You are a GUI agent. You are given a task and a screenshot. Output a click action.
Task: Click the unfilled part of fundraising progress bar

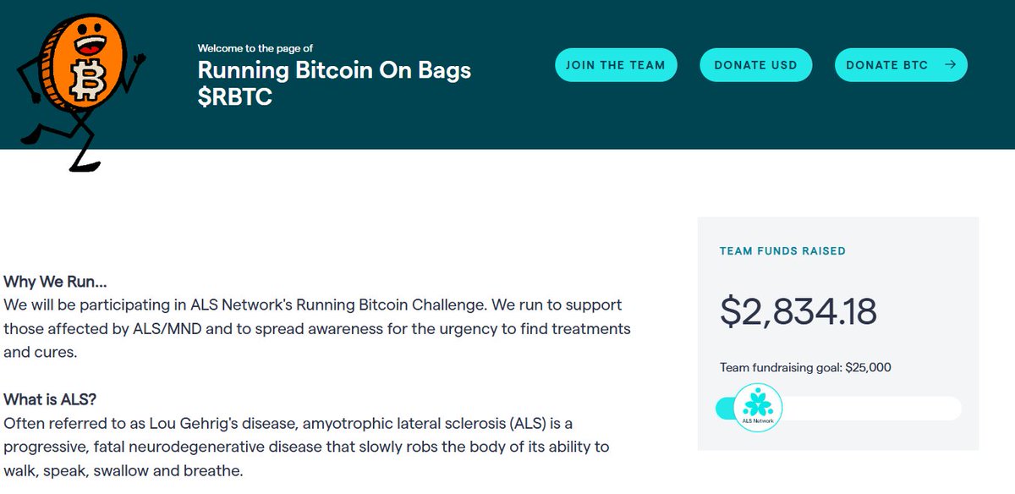[x=871, y=409]
